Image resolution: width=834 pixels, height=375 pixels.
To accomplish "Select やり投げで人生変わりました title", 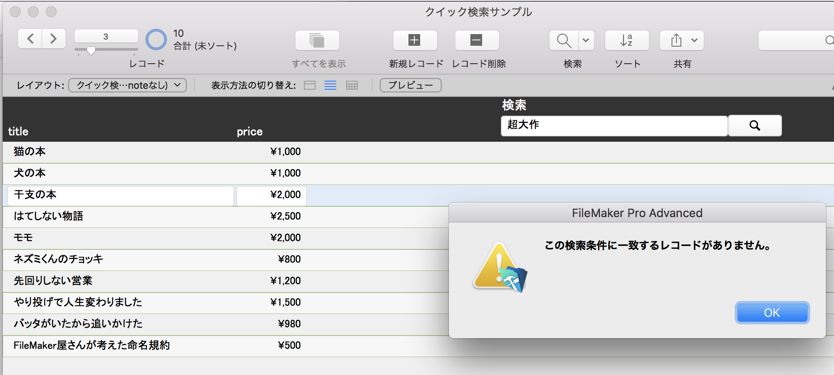I will tap(78, 302).
